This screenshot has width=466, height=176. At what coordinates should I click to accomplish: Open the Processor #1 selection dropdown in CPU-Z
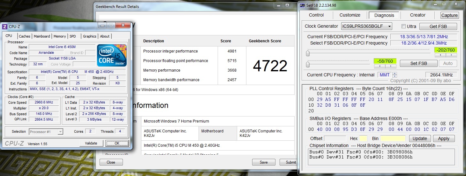pos(46,131)
